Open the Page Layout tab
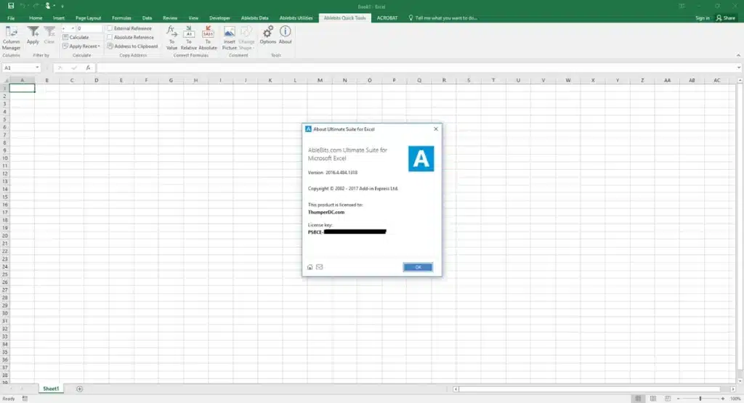The image size is (744, 403). 88,18
